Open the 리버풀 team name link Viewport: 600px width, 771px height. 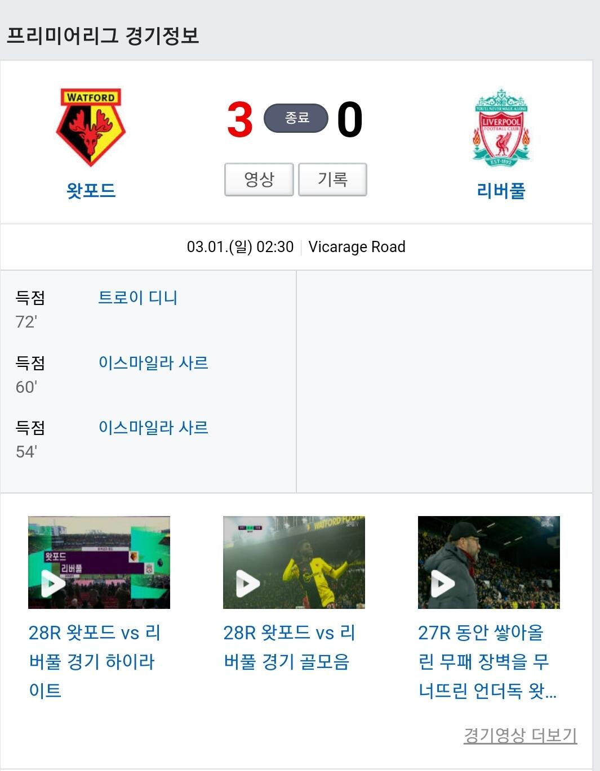tap(501, 190)
